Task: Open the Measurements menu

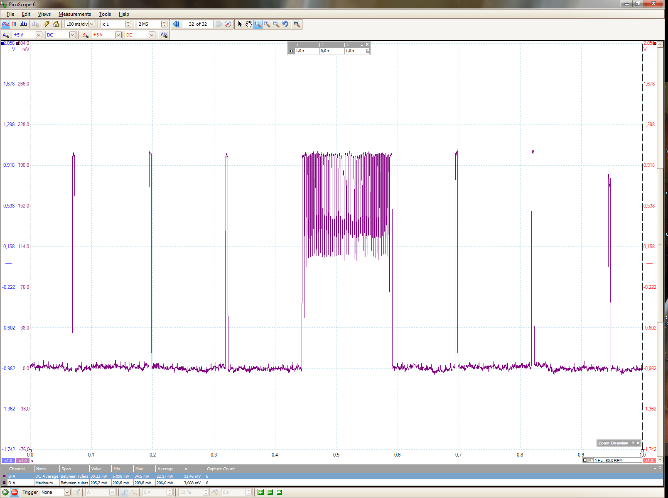Action: [x=75, y=14]
